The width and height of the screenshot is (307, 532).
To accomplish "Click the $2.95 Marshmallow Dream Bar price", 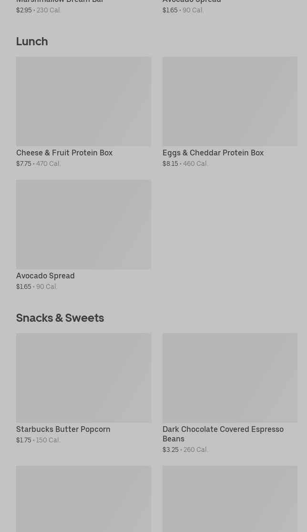I will click(x=24, y=10).
